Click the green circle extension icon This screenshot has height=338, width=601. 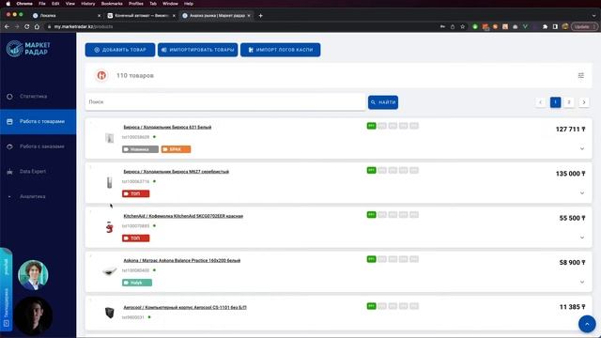[475, 27]
